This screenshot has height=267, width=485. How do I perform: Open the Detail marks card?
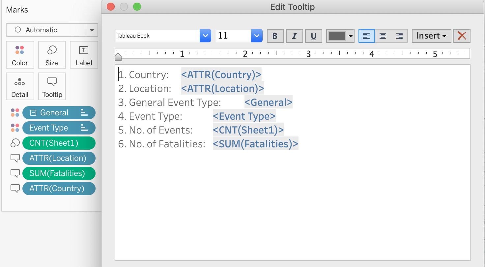(x=20, y=86)
